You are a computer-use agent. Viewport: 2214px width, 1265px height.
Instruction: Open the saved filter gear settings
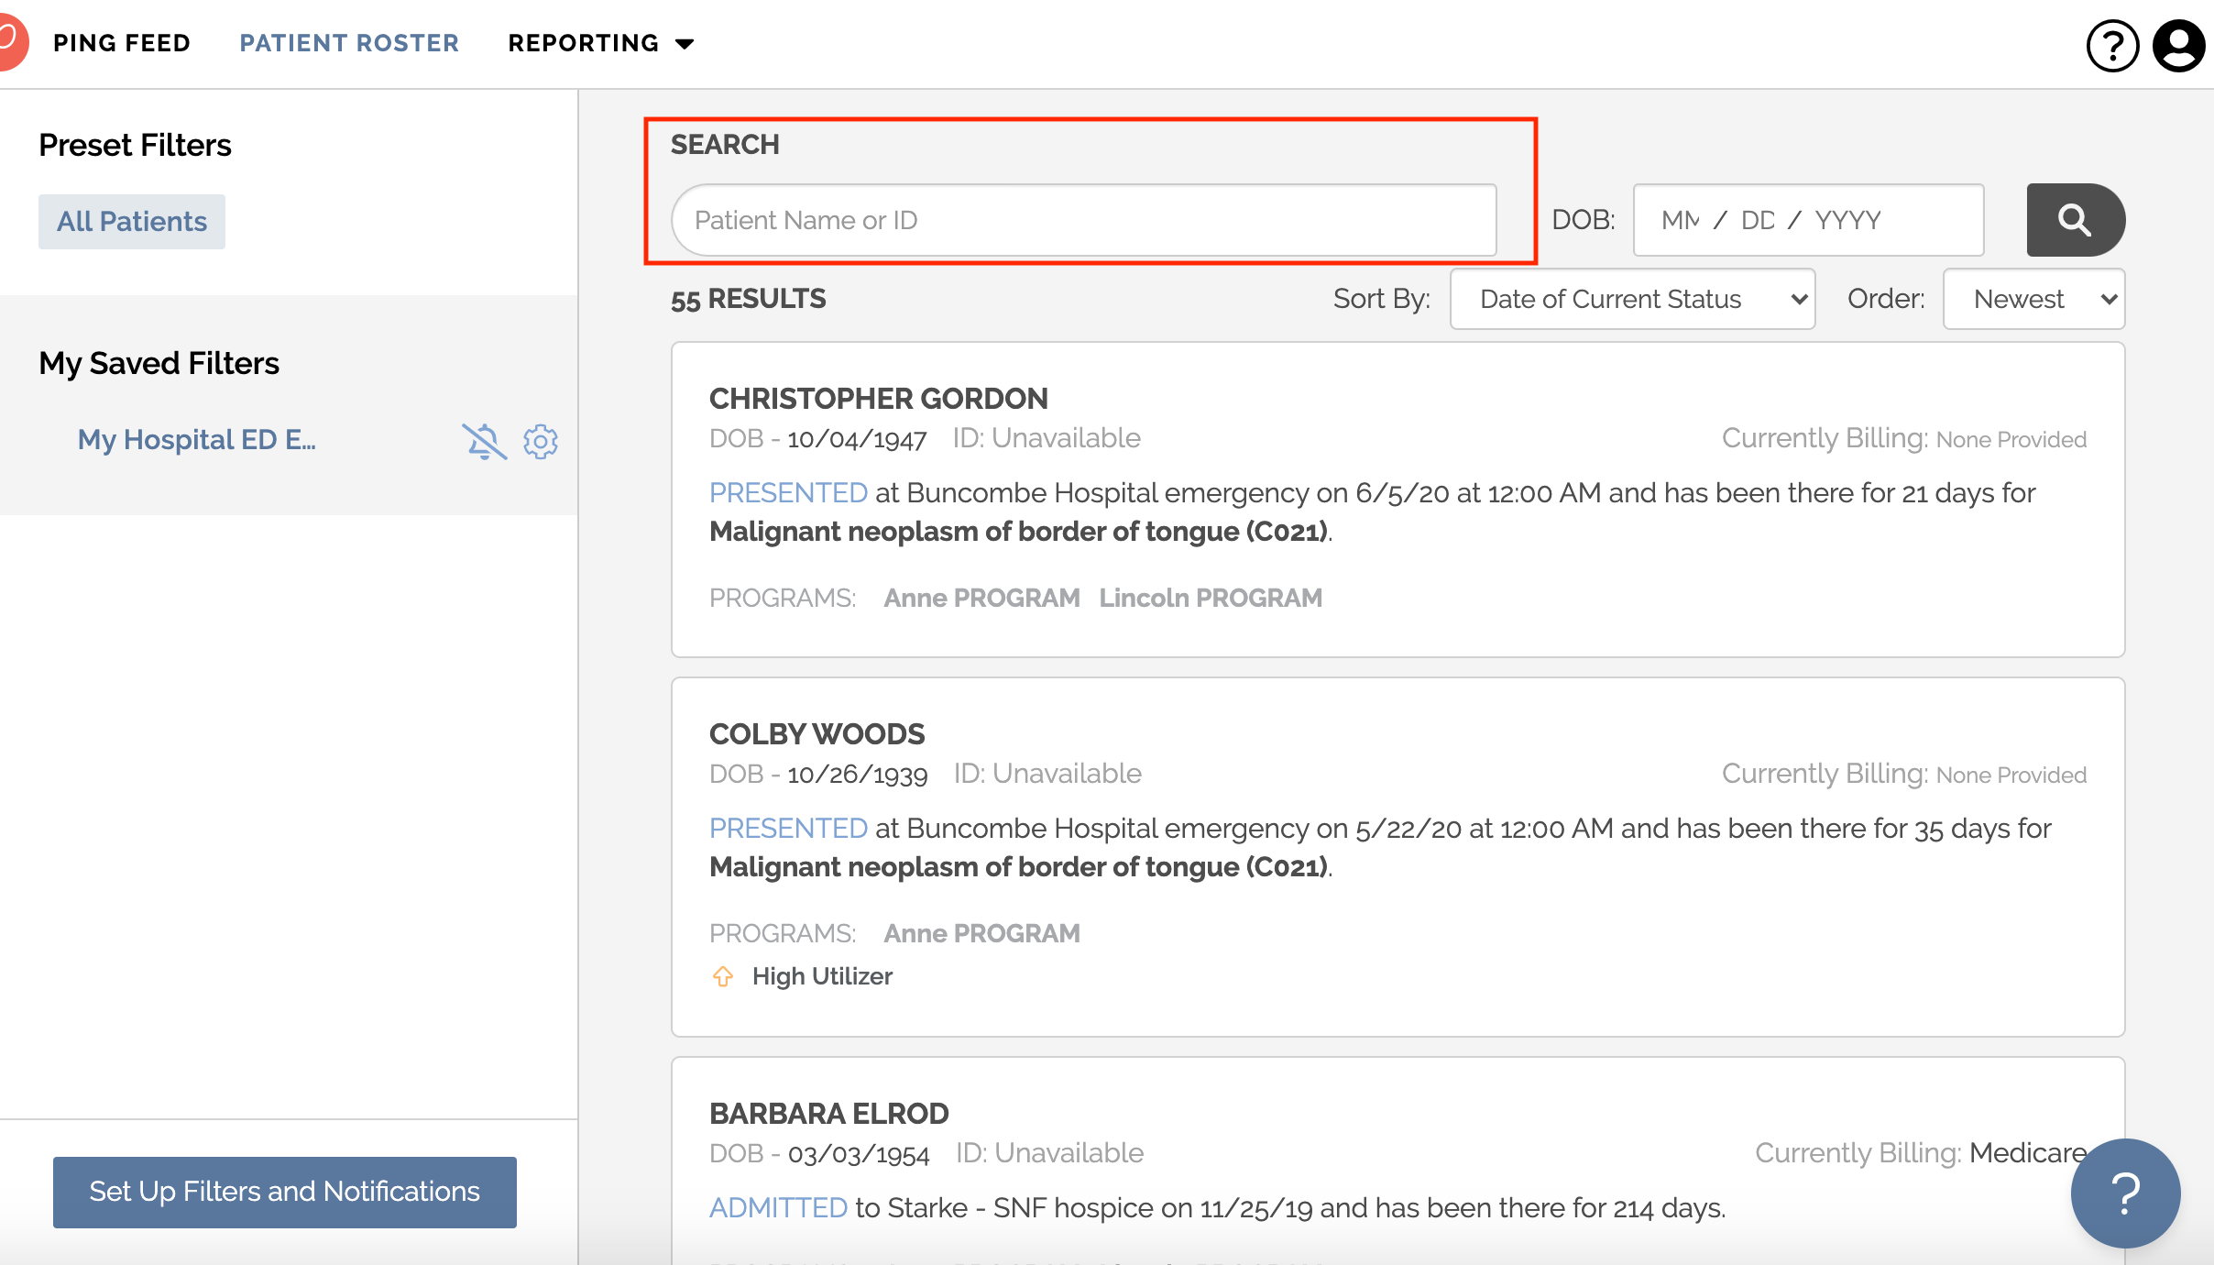coord(541,441)
